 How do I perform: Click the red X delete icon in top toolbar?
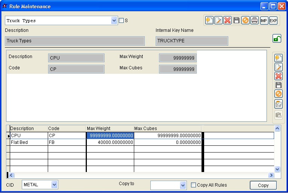click(227, 21)
